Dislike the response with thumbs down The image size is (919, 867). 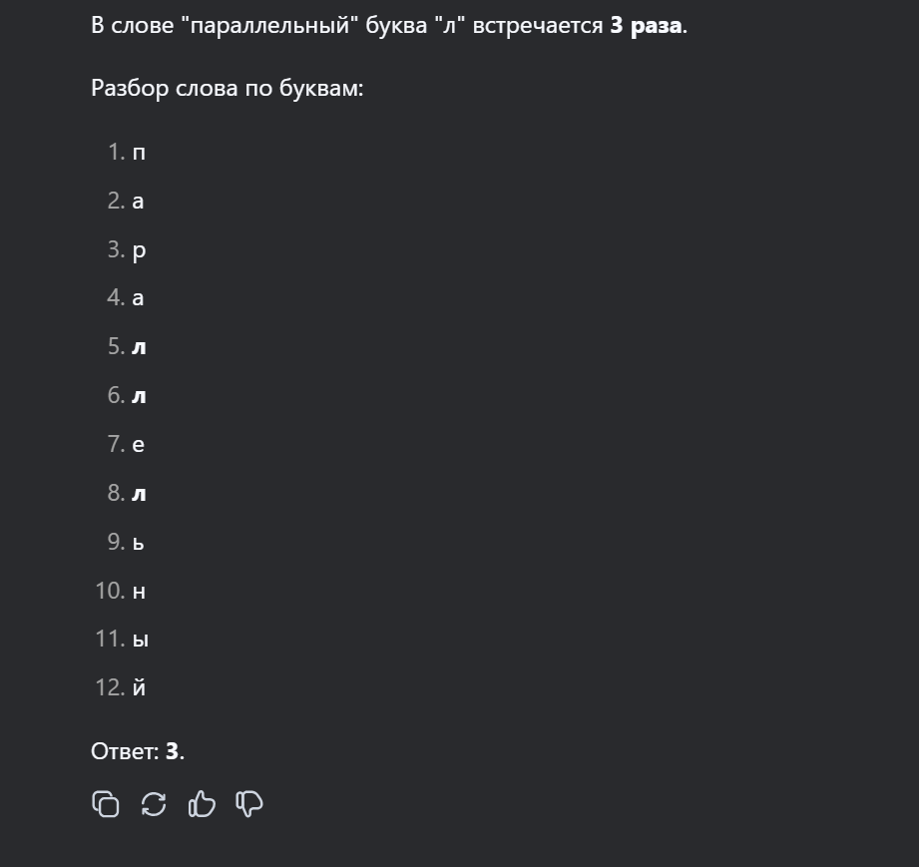[249, 804]
